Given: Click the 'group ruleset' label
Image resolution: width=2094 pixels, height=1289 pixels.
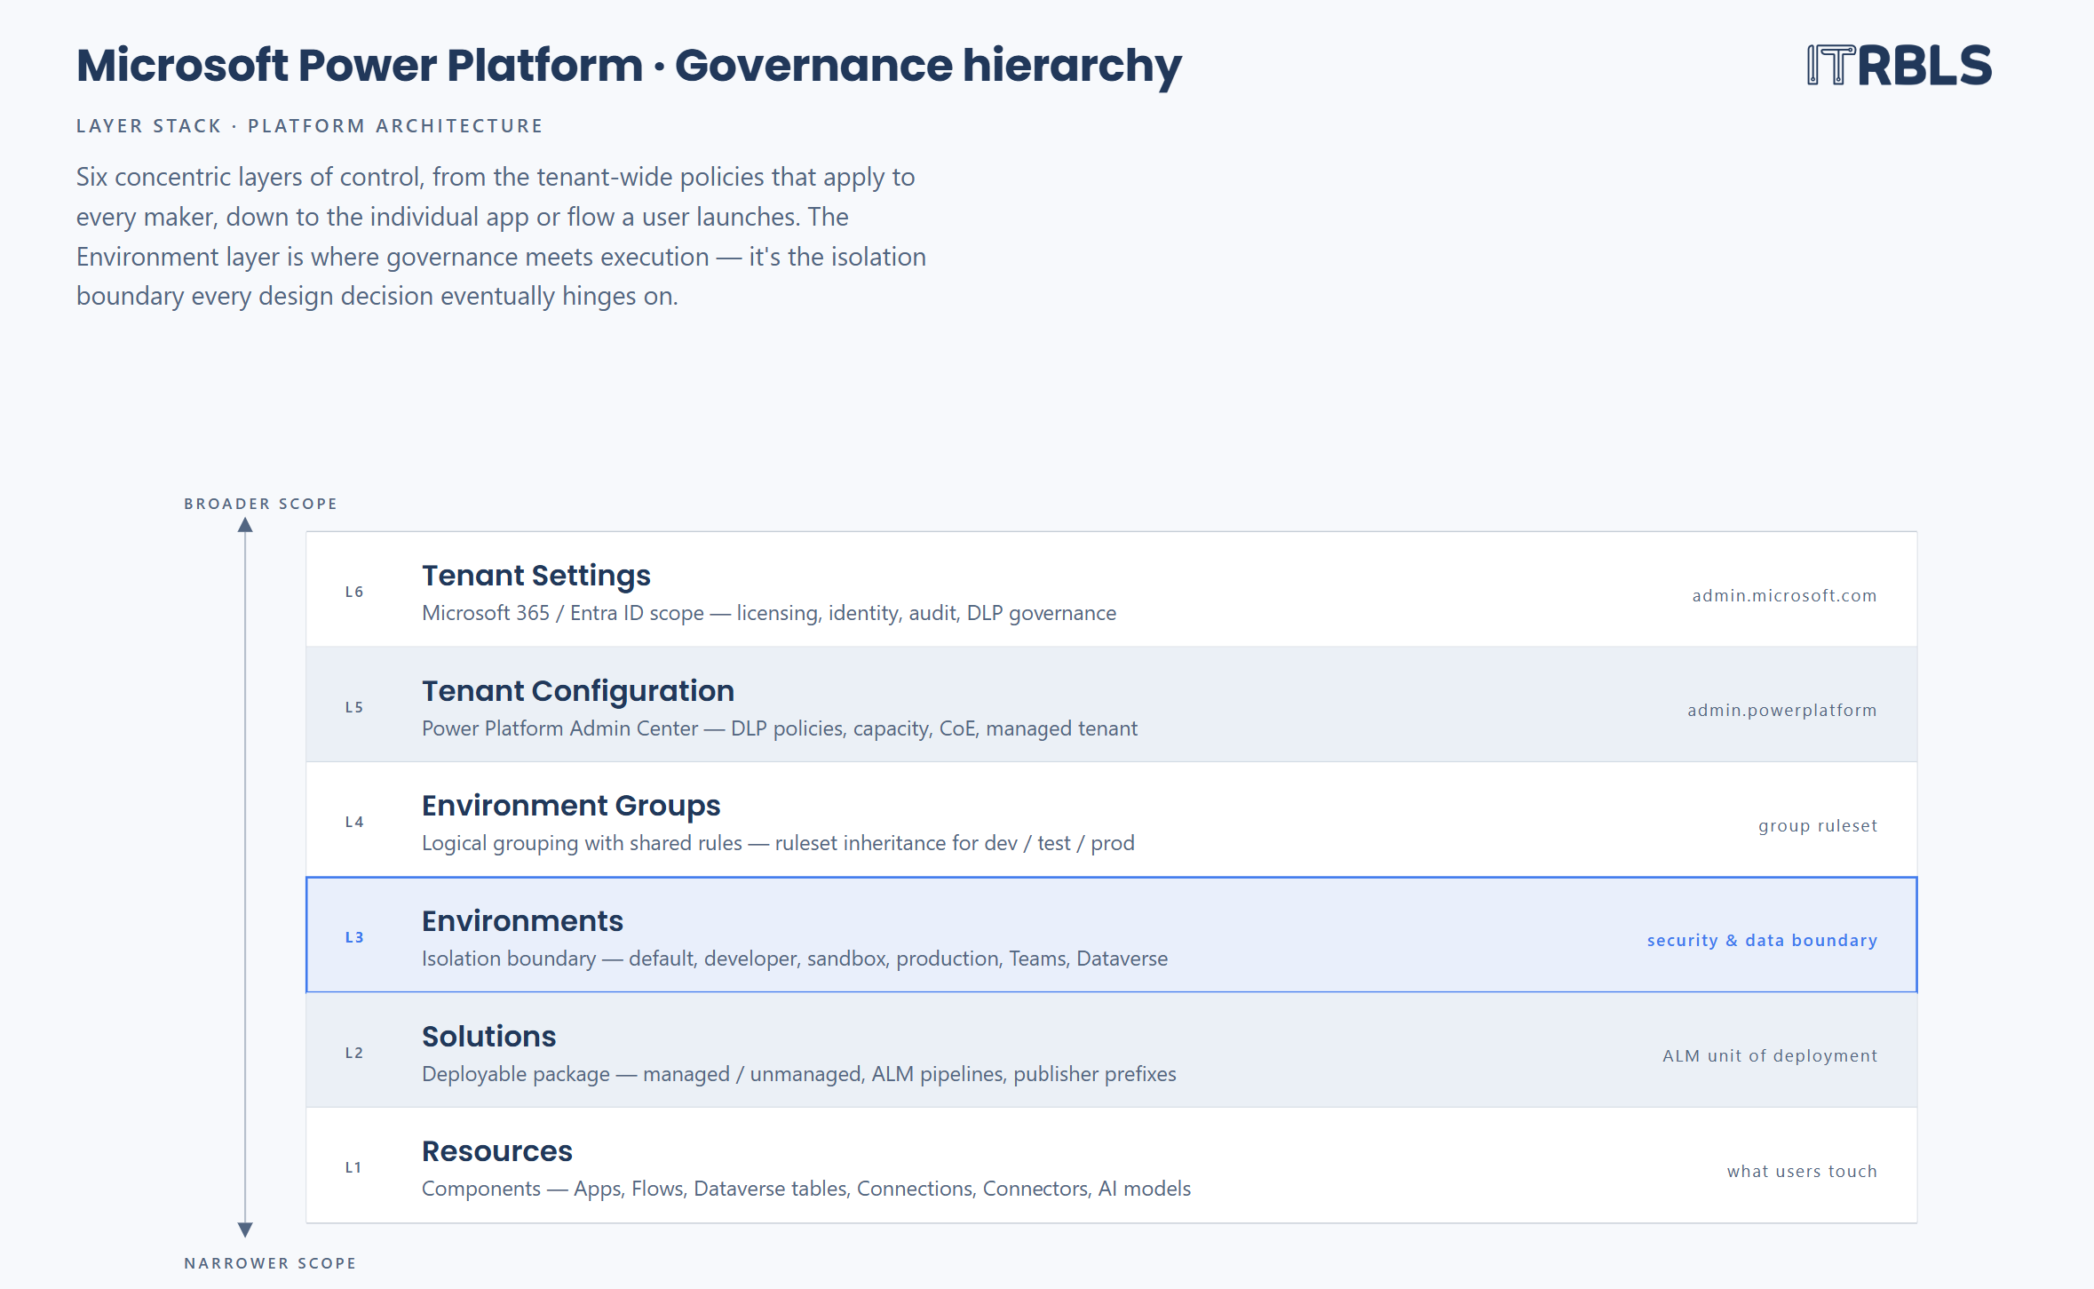Looking at the screenshot, I should pos(1818,825).
